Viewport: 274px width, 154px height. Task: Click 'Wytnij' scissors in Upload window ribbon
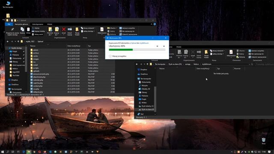pyautogui.click(x=36, y=28)
